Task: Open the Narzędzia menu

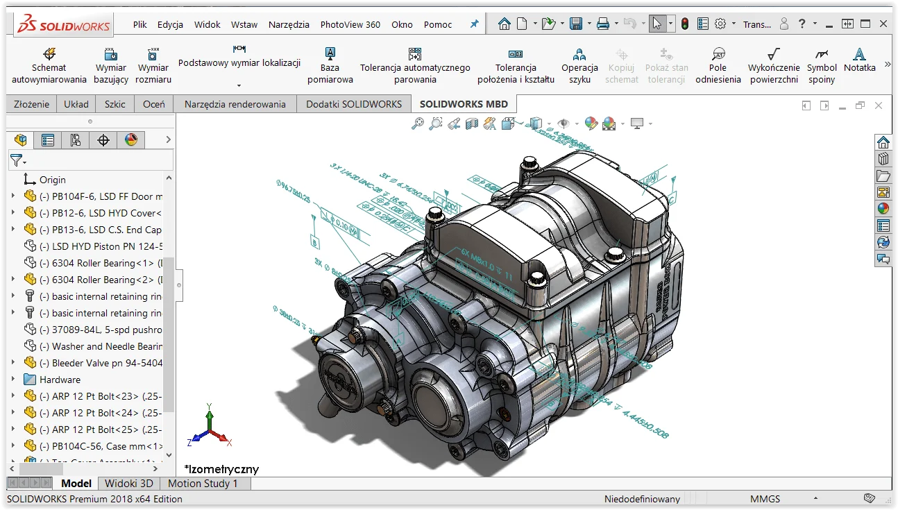Action: click(x=289, y=24)
